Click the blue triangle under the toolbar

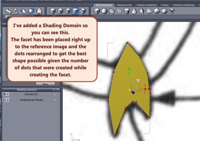point(155,21)
